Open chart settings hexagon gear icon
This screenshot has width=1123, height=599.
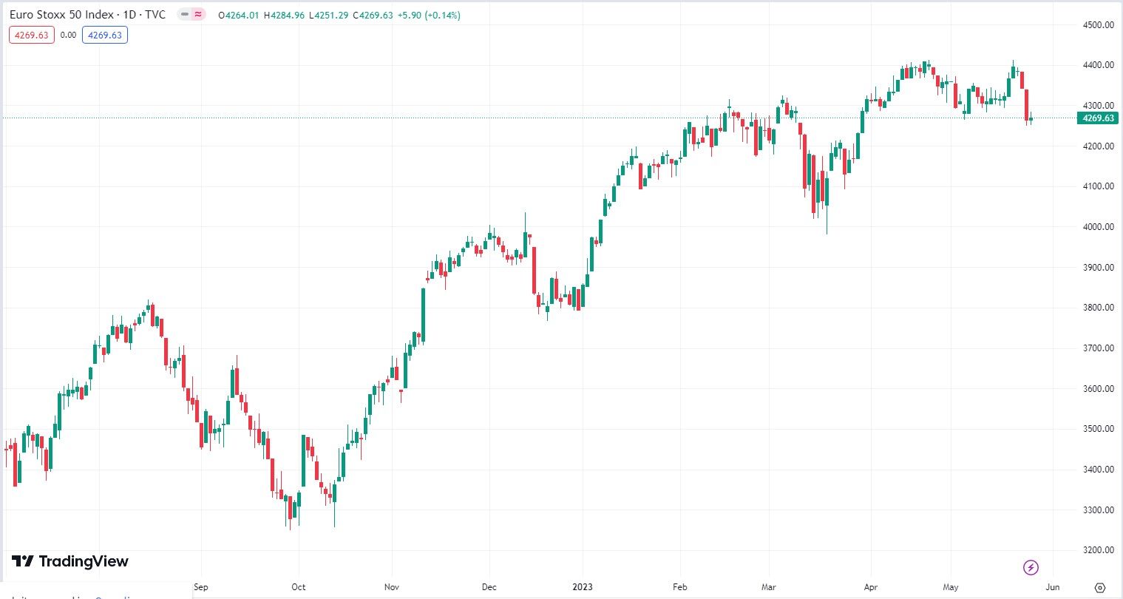click(1100, 587)
